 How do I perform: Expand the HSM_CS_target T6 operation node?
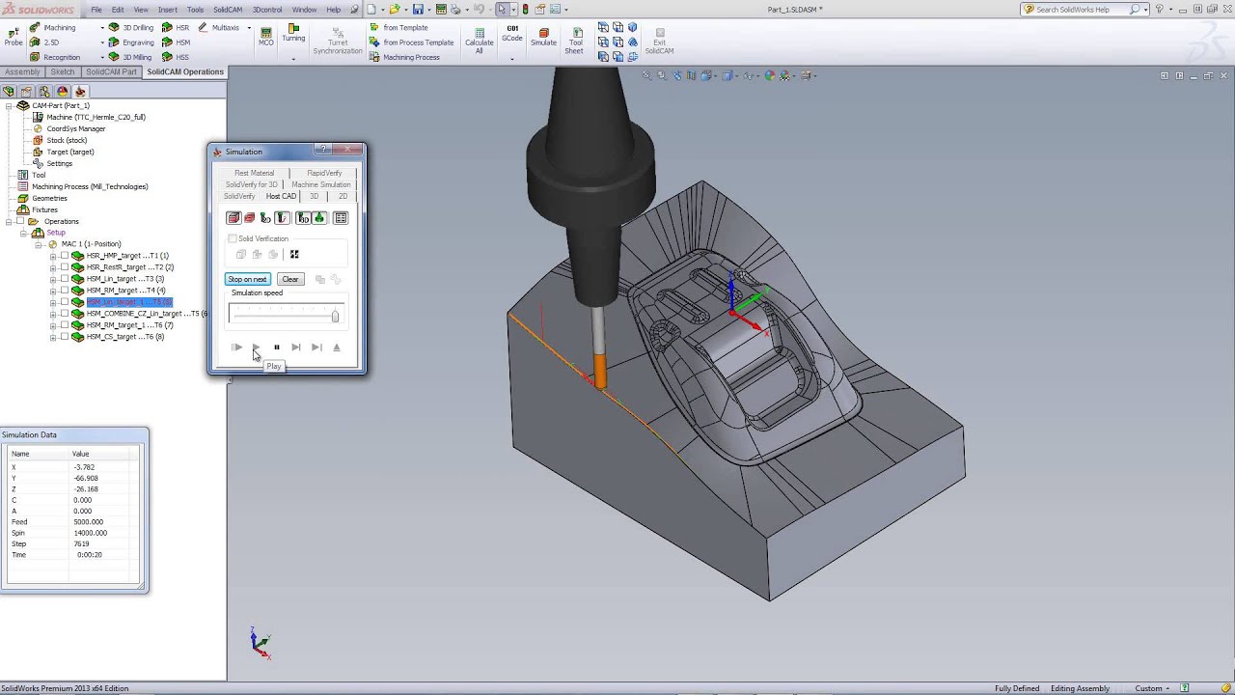pyautogui.click(x=53, y=337)
